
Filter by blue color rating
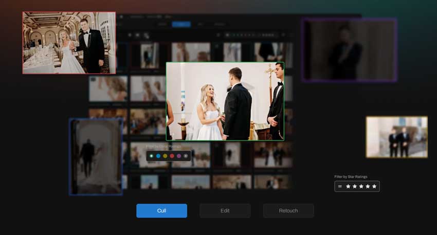[158, 156]
